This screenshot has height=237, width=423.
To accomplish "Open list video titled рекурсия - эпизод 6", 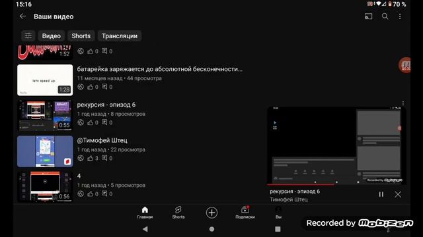I will point(106,105).
